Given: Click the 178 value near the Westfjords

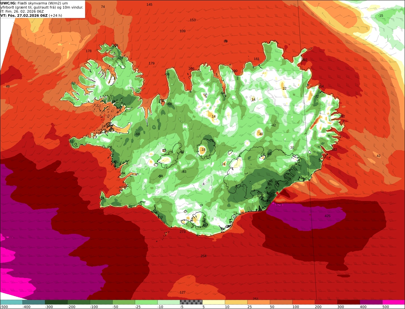Looking at the screenshot, I should pyautogui.click(x=89, y=51).
